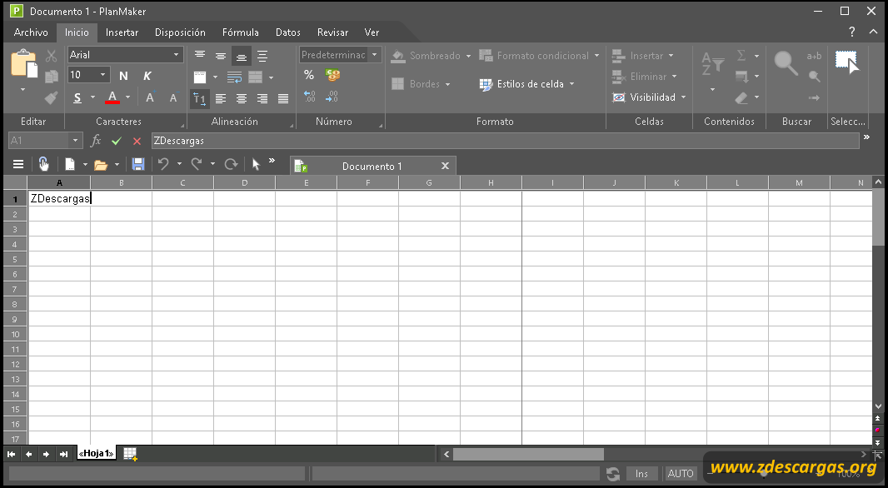Switch to the Insertar tab

click(x=122, y=32)
